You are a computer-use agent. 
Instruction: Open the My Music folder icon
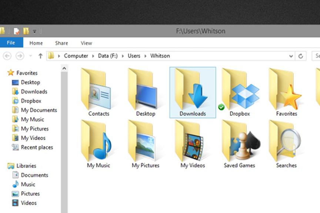98,143
